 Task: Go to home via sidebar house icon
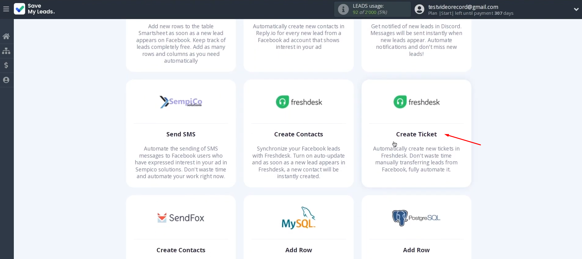click(6, 36)
